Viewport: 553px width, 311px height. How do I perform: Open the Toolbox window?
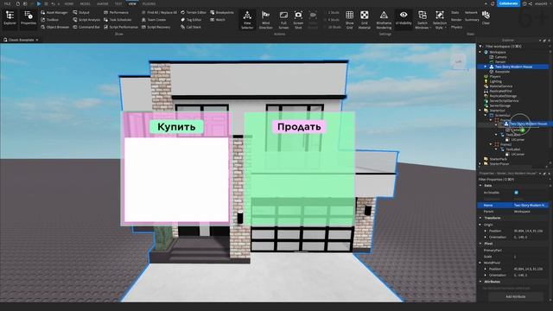coord(50,20)
